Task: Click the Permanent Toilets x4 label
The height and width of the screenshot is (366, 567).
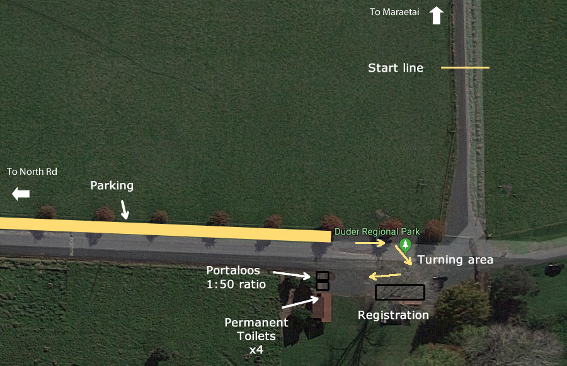Action: [x=256, y=336]
